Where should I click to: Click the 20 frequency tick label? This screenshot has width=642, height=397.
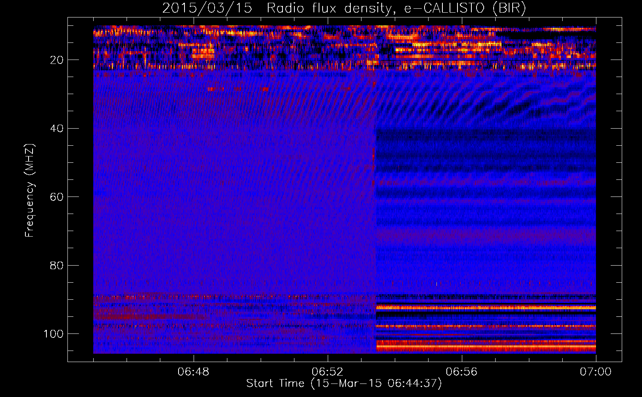coord(57,60)
